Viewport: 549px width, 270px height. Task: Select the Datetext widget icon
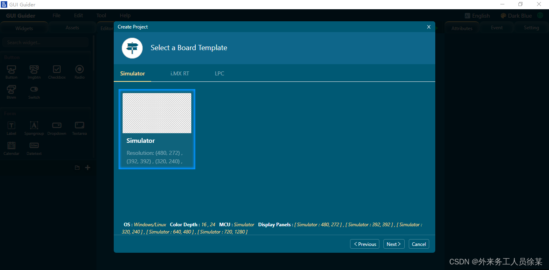click(x=34, y=146)
